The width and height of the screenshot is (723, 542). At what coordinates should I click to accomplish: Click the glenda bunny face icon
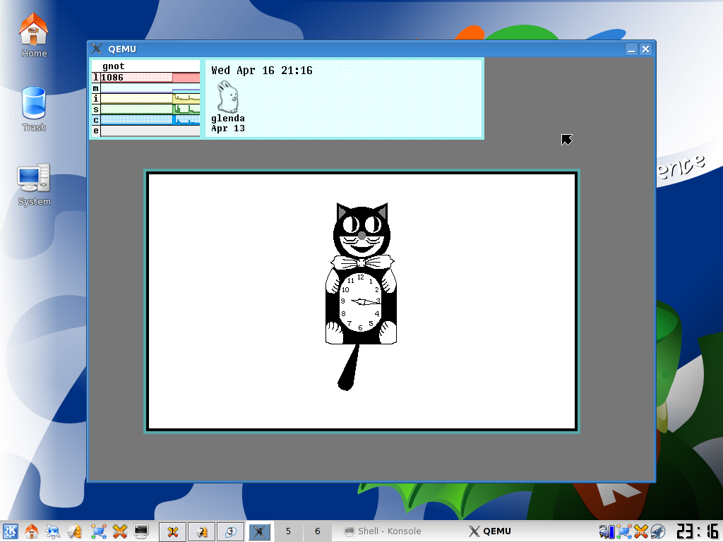pos(227,97)
